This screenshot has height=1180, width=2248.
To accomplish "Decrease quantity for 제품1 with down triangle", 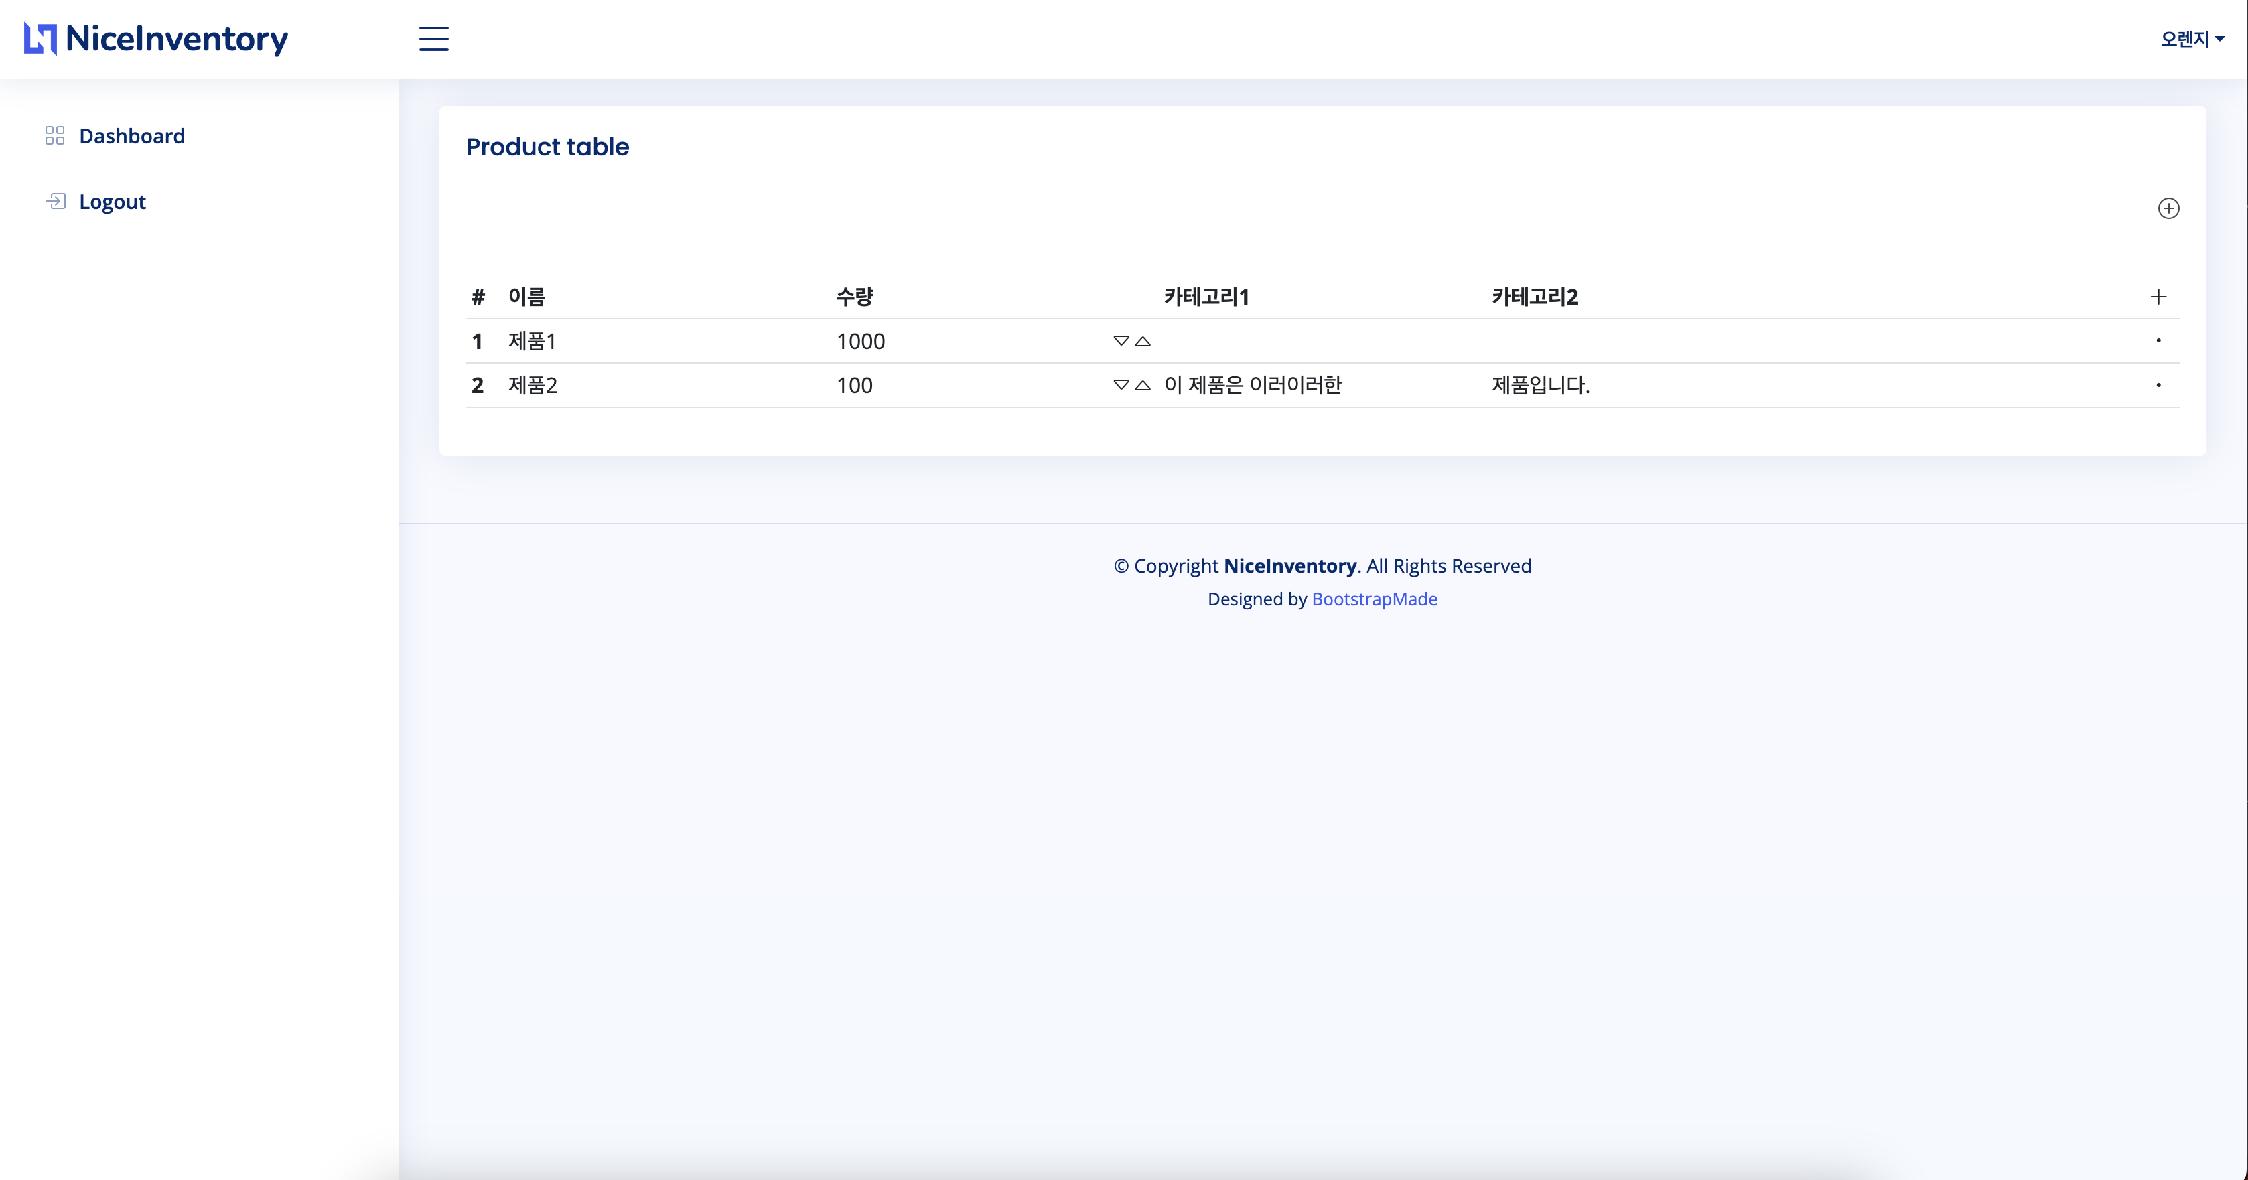I will pos(1121,340).
